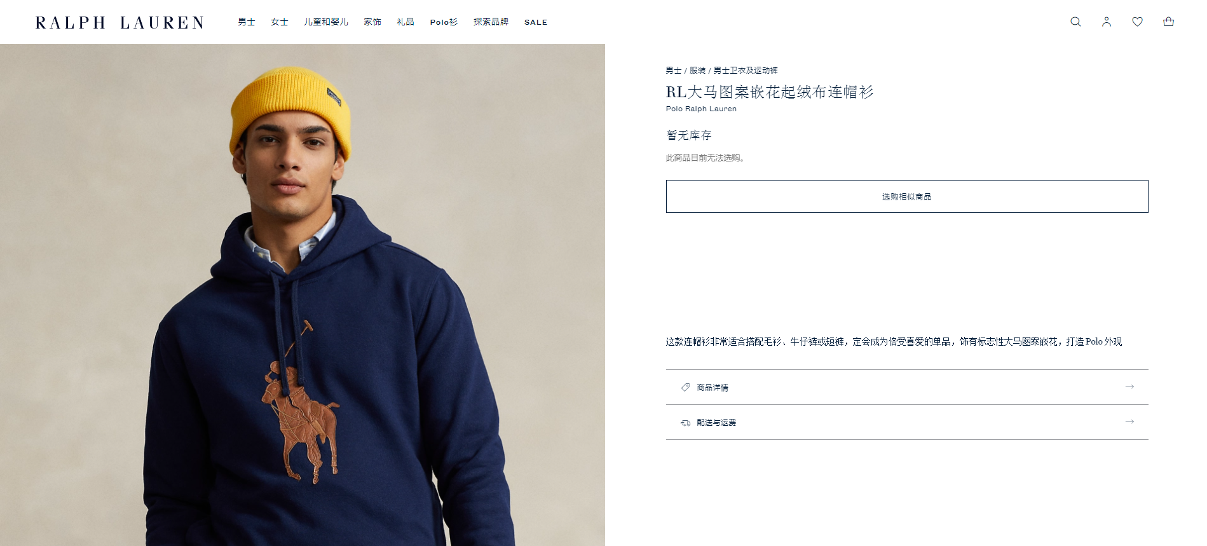The height and width of the screenshot is (546, 1207).
Task: Open the shopping bag icon
Action: pyautogui.click(x=1168, y=22)
